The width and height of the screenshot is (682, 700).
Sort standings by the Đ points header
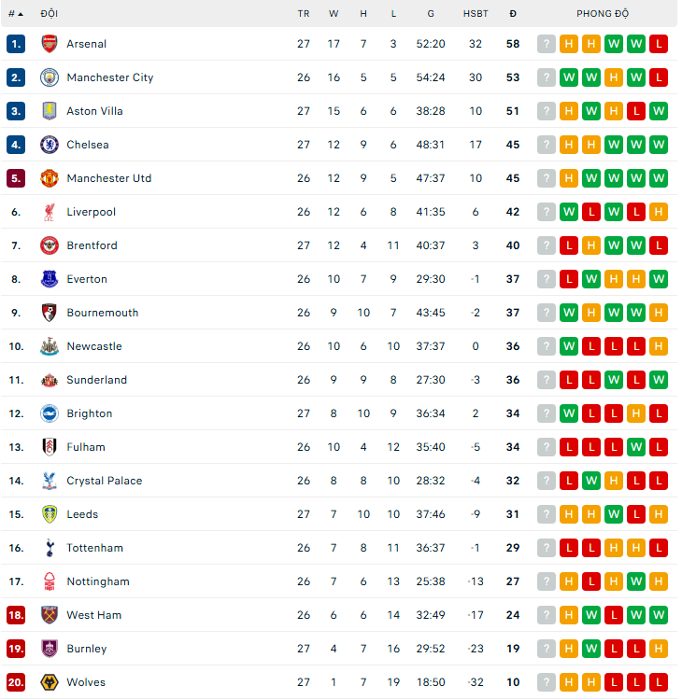click(513, 14)
